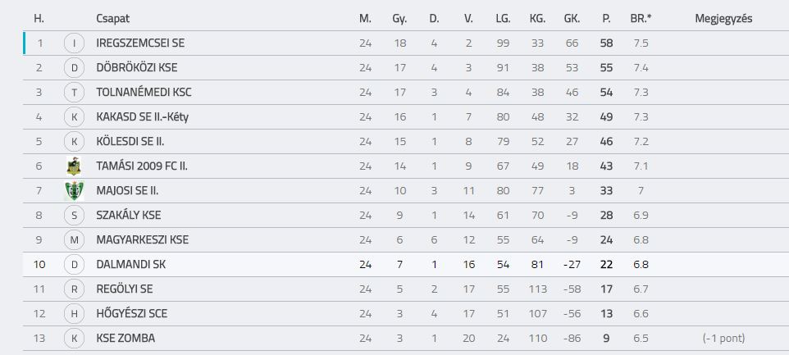Click the 'Megjegyzés' column header
Image resolution: width=789 pixels, height=355 pixels.
[x=723, y=19]
